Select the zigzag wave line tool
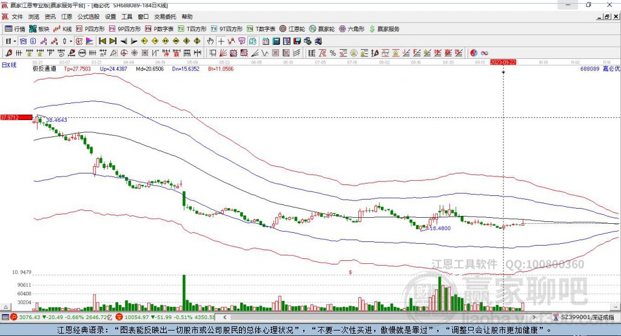The image size is (621, 336). click(x=264, y=53)
